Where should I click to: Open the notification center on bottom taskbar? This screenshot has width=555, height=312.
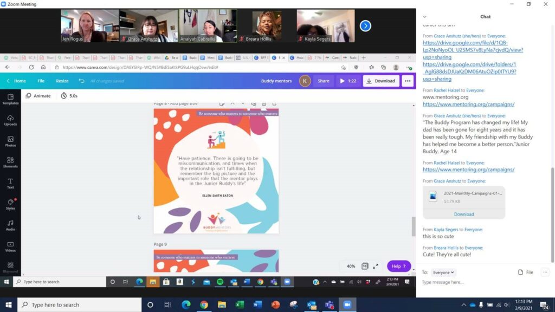coord(544,304)
